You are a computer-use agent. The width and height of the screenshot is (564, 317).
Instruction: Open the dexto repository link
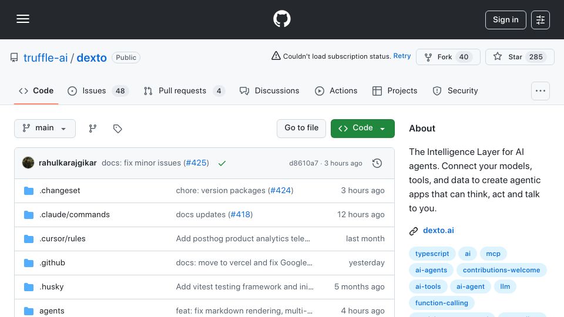point(92,58)
